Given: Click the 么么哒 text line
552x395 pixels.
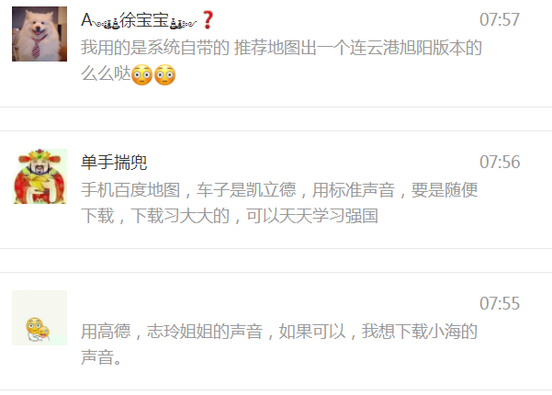Looking at the screenshot, I should coord(129,74).
